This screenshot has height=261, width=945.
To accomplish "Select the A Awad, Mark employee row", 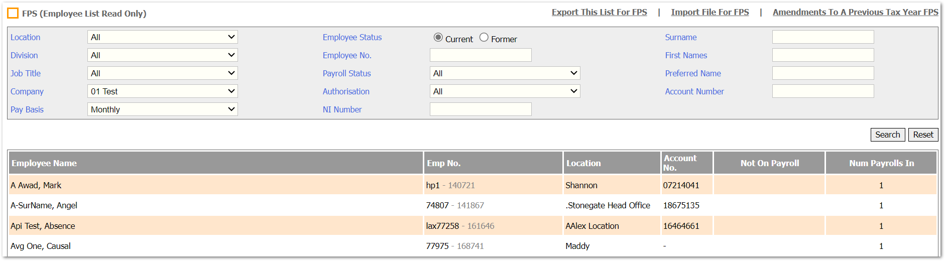I will (472, 185).
